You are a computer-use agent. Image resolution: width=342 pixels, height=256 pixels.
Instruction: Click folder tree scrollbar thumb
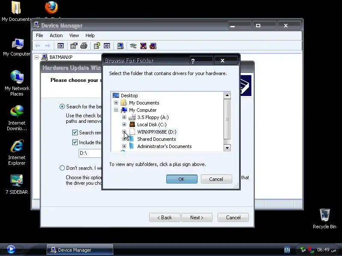tap(227, 119)
